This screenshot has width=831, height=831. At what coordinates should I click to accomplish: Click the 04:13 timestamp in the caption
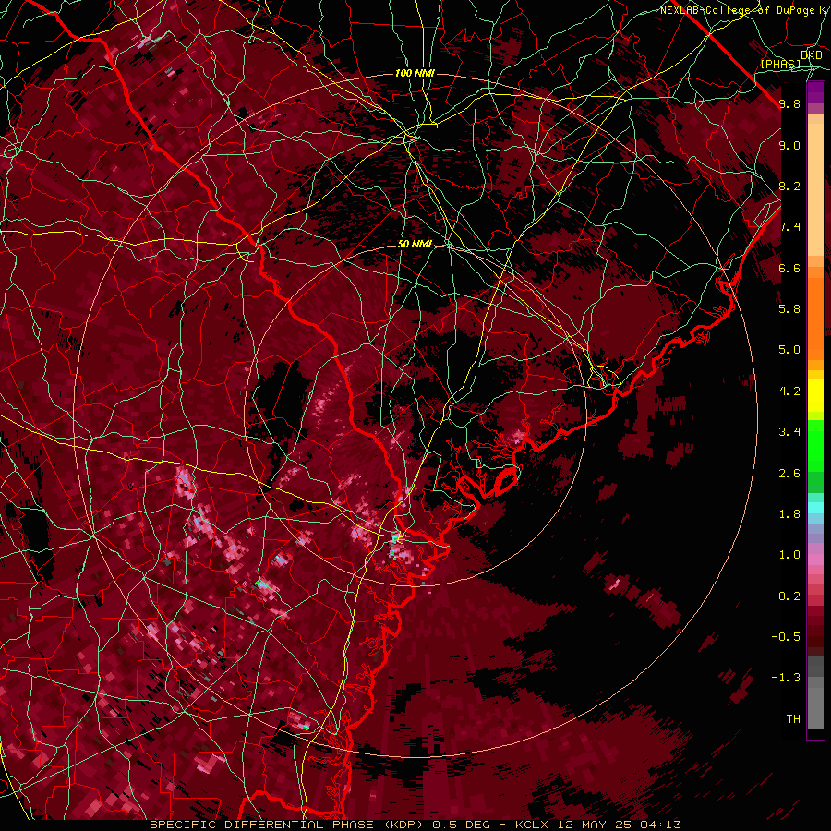point(662,825)
